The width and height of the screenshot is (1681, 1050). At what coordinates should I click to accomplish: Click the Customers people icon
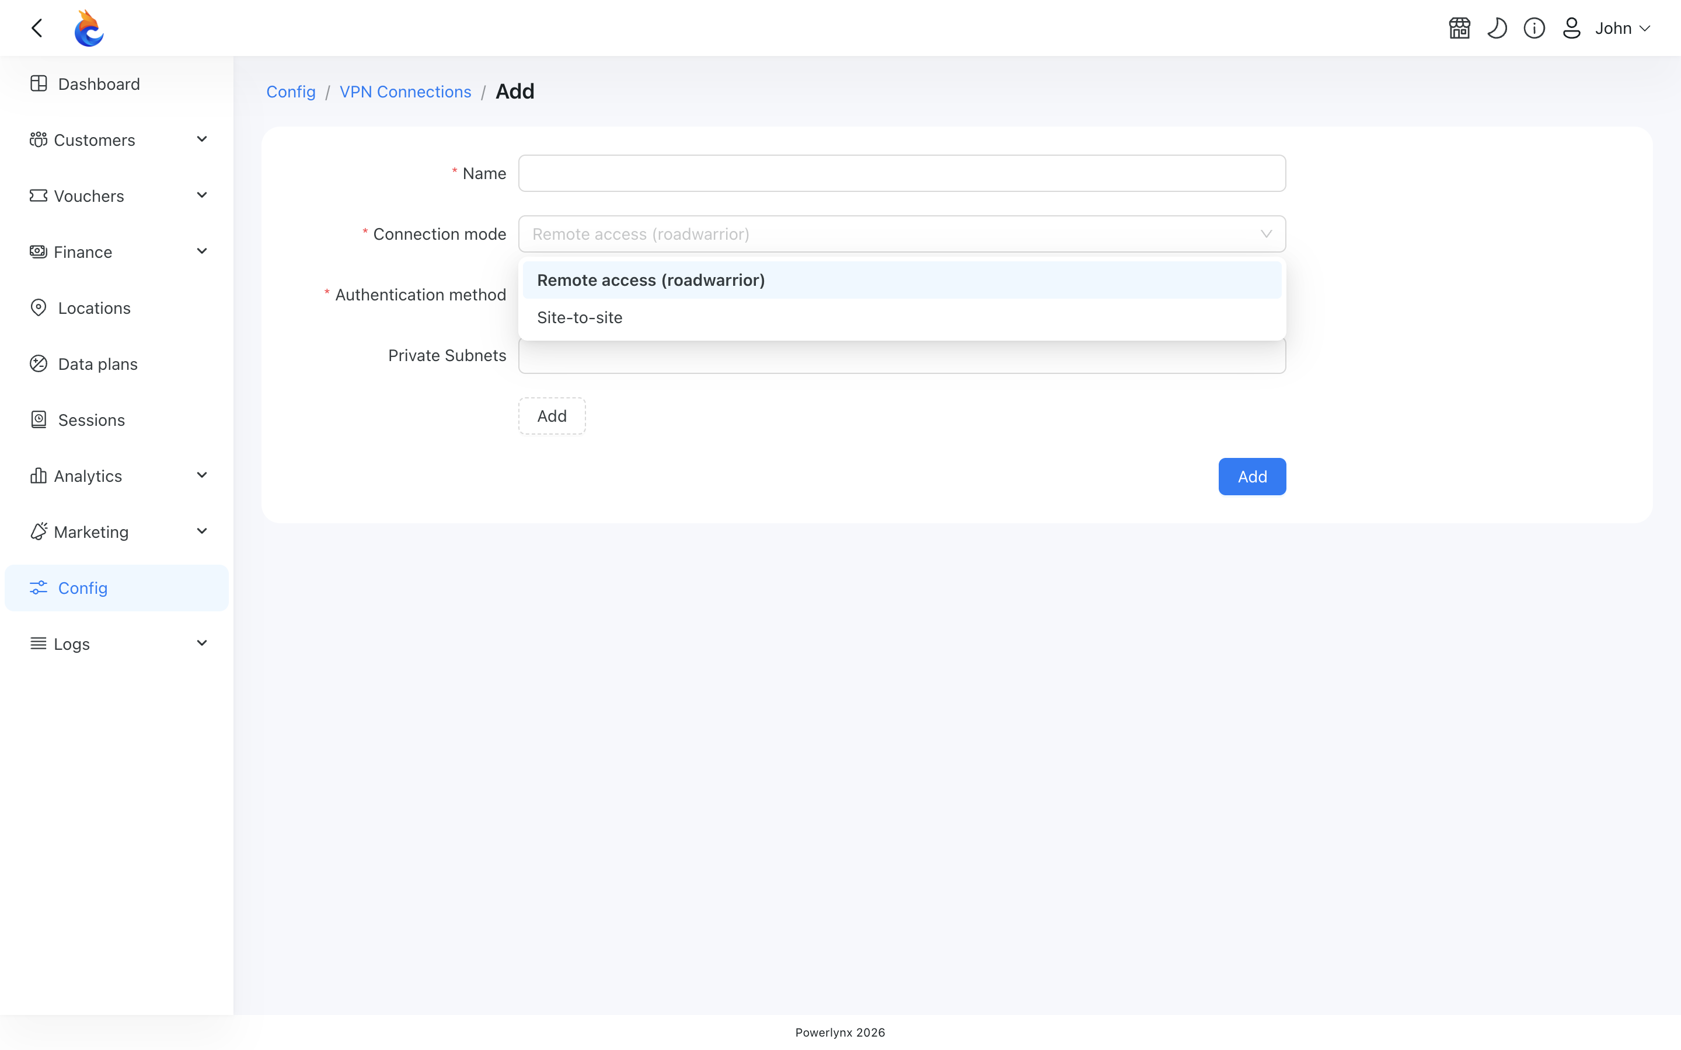39,139
